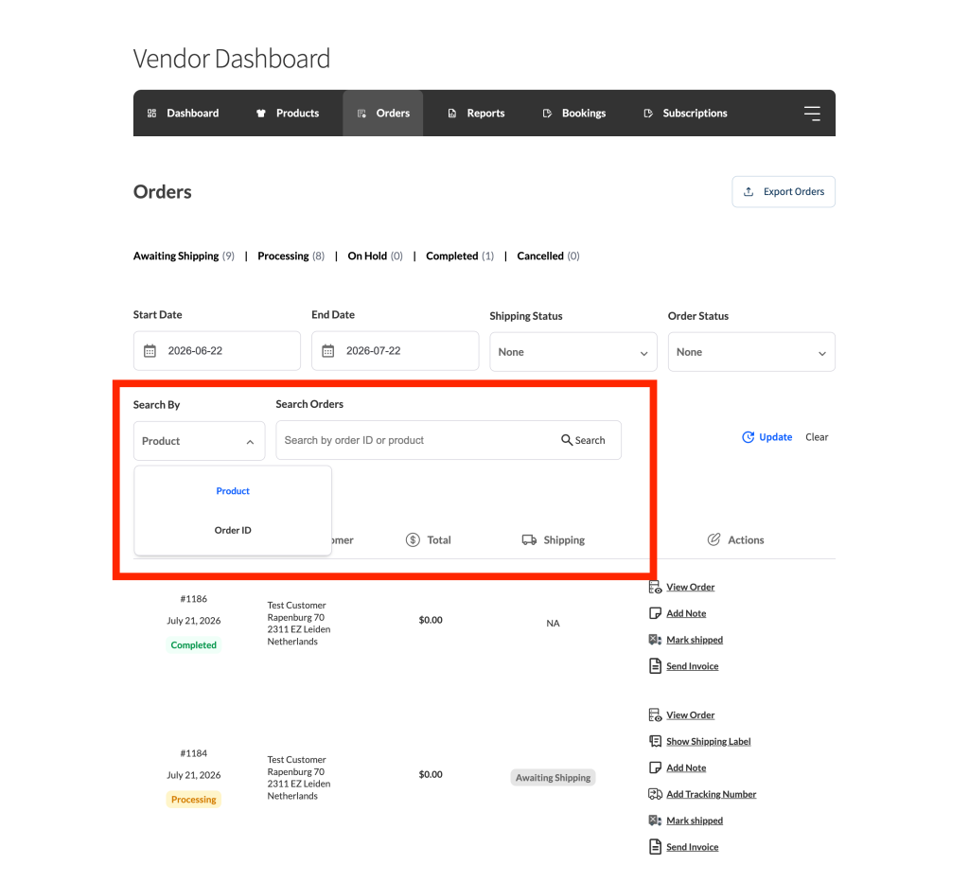Choose Product option in Search By list

pyautogui.click(x=233, y=491)
